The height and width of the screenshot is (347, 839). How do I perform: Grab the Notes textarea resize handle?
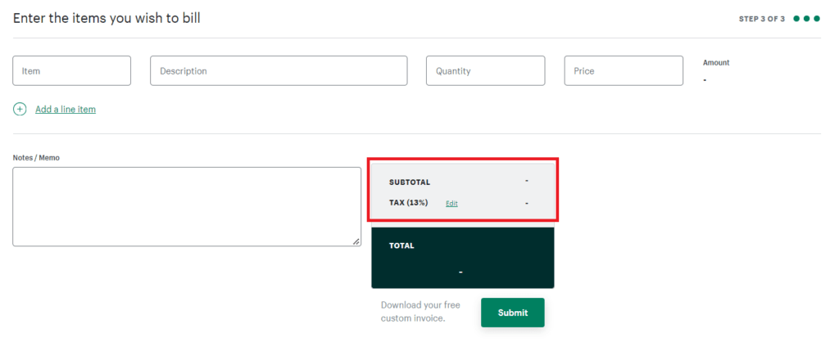coord(356,241)
